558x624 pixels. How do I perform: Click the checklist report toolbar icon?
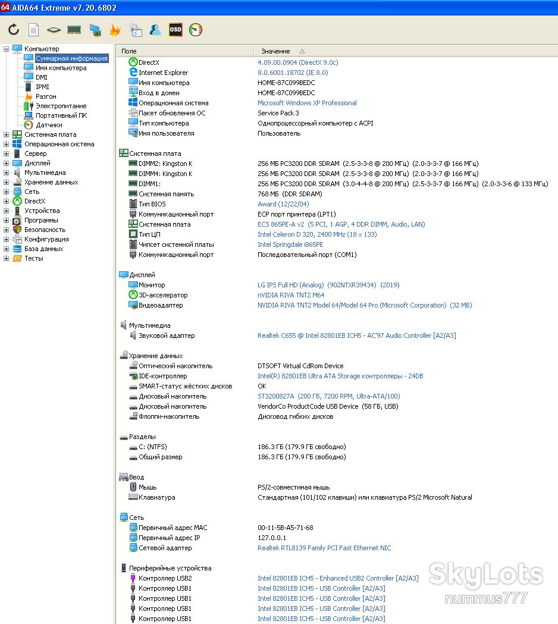pos(135,30)
